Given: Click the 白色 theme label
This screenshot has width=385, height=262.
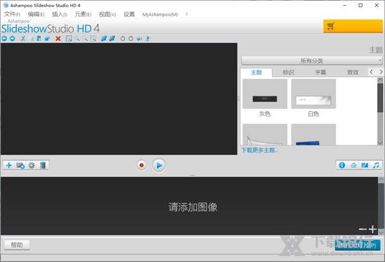Looking at the screenshot, I should (313, 114).
